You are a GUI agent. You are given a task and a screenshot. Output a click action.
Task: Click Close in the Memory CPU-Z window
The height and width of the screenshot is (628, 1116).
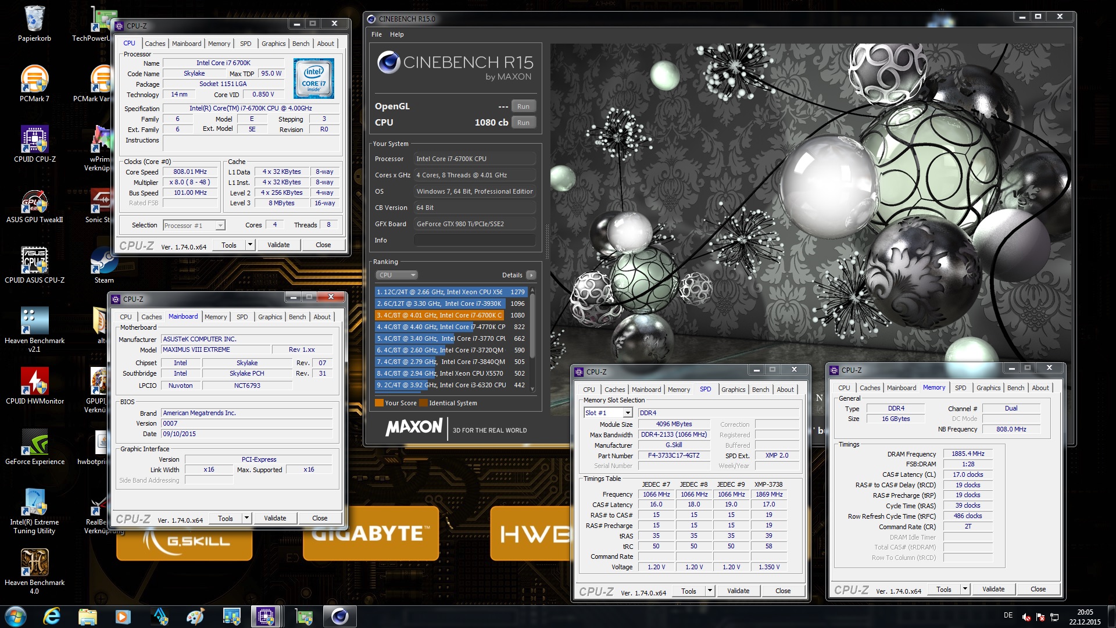click(1038, 589)
